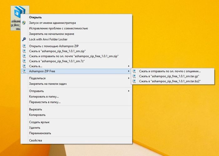The image size is (219, 156).
Task: Click Удалить to delete the file
Action: [x=34, y=128]
